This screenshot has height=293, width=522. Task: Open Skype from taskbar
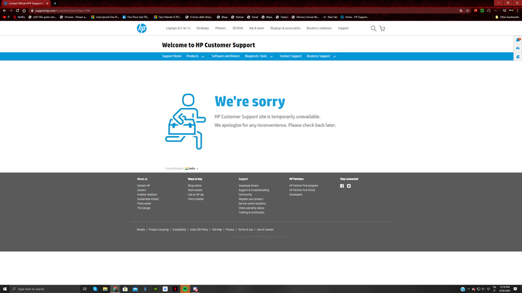(95, 289)
